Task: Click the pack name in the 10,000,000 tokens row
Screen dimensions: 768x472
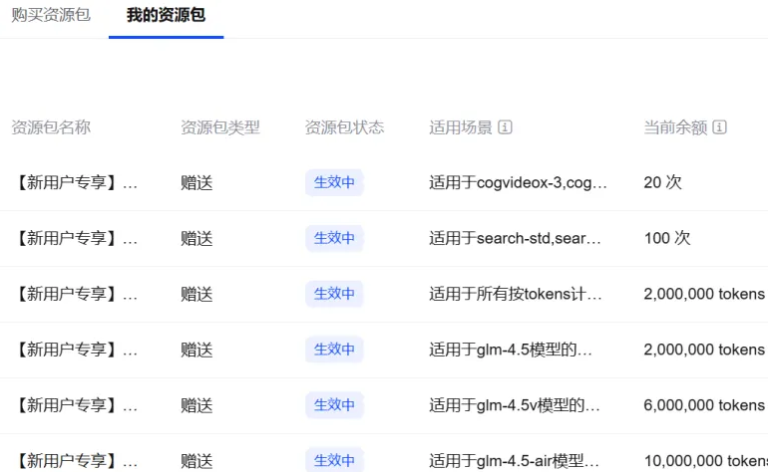Action: click(x=76, y=461)
